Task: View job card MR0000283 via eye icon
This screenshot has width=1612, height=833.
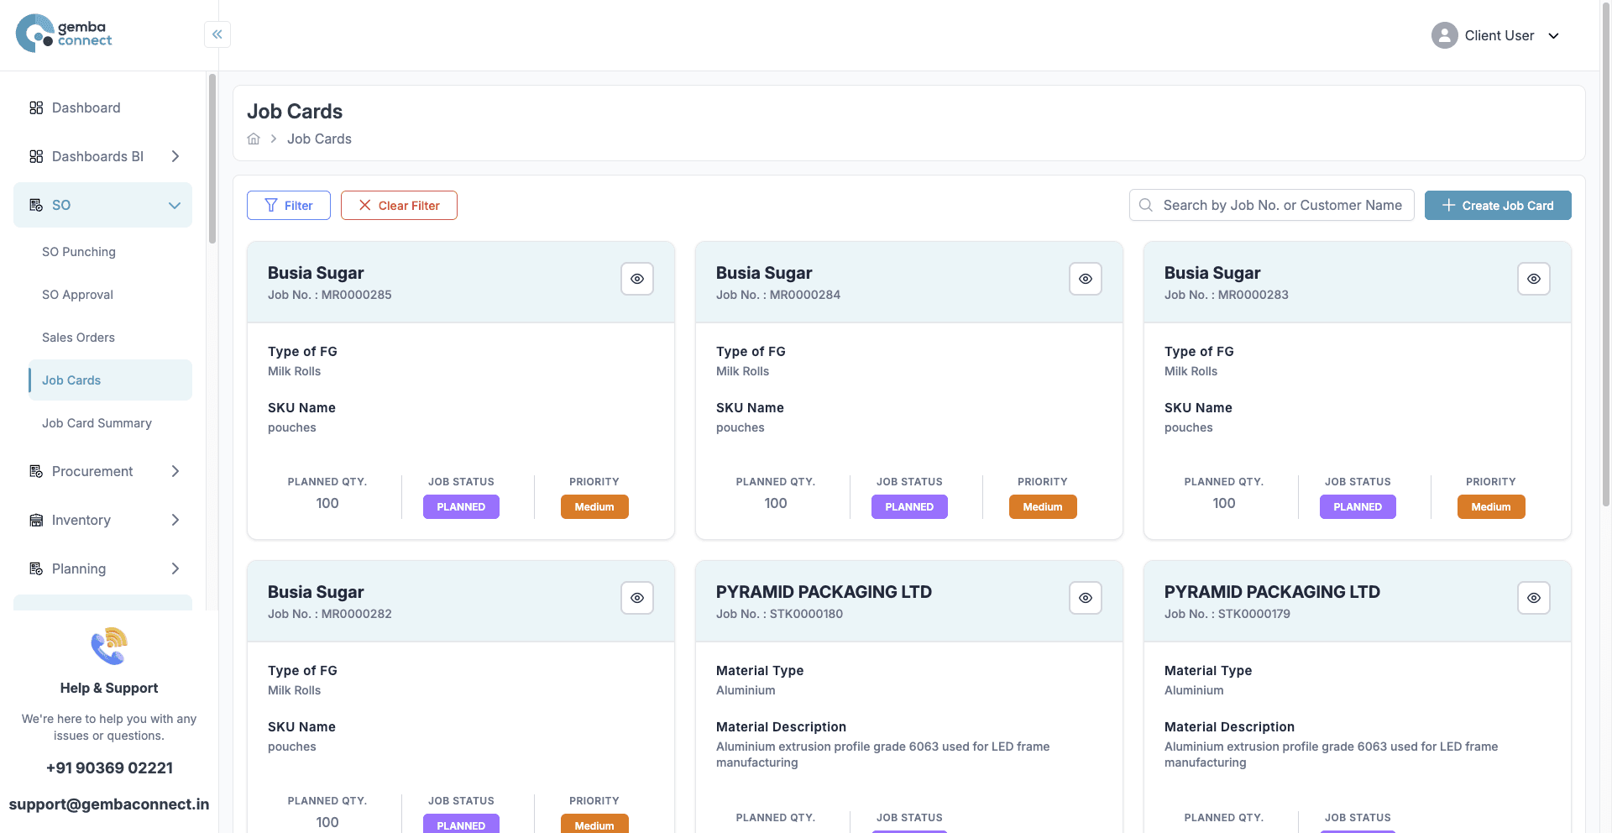Action: pyautogui.click(x=1534, y=279)
